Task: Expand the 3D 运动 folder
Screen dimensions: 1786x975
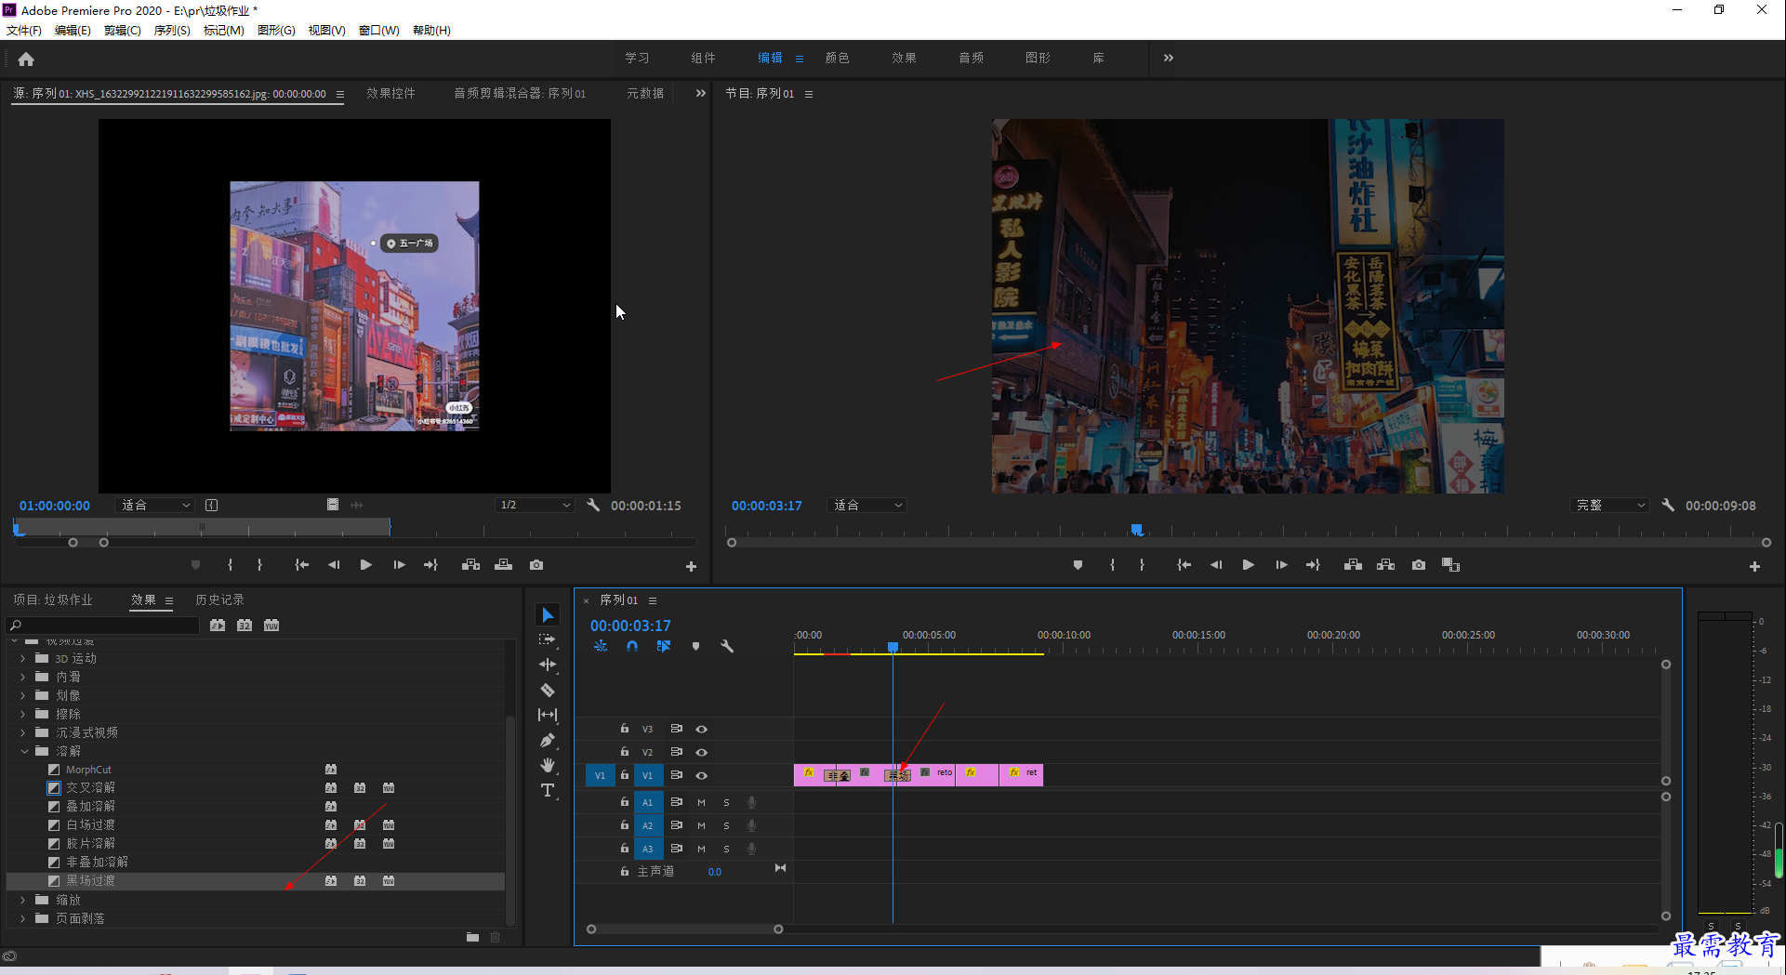Action: pyautogui.click(x=23, y=658)
